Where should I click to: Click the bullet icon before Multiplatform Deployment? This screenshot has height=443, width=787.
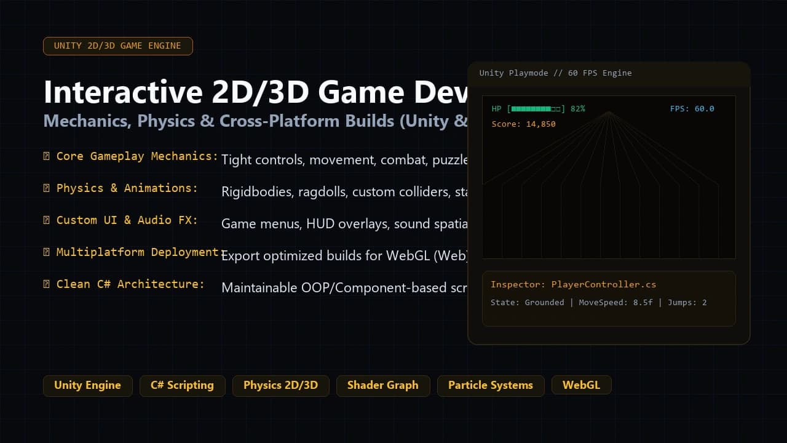[x=47, y=252]
